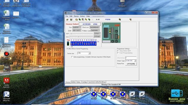Image resolution: width=188 pixels, height=105 pixels.
Task: Open the Device menu
Action: click(x=76, y=16)
